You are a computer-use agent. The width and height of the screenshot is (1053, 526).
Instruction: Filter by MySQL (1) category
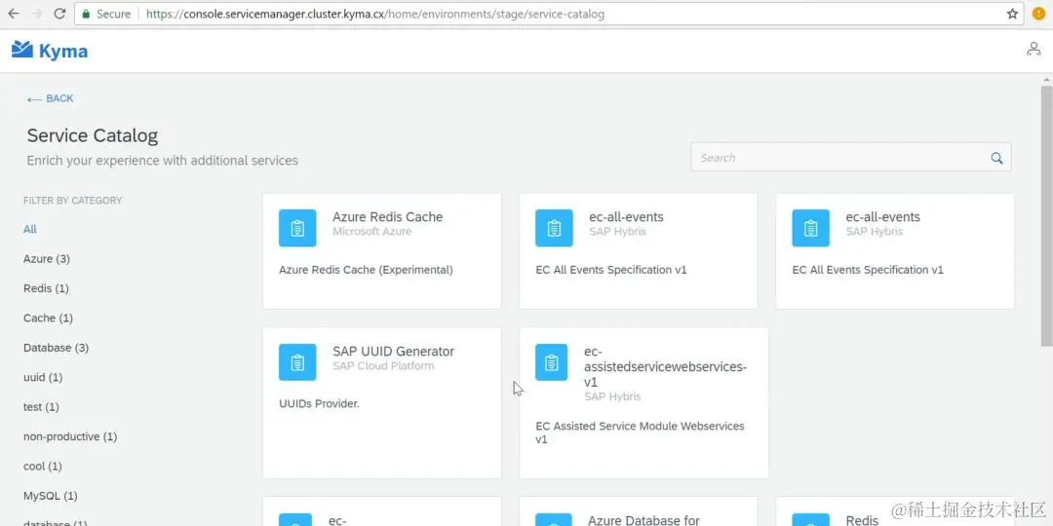[x=51, y=496]
